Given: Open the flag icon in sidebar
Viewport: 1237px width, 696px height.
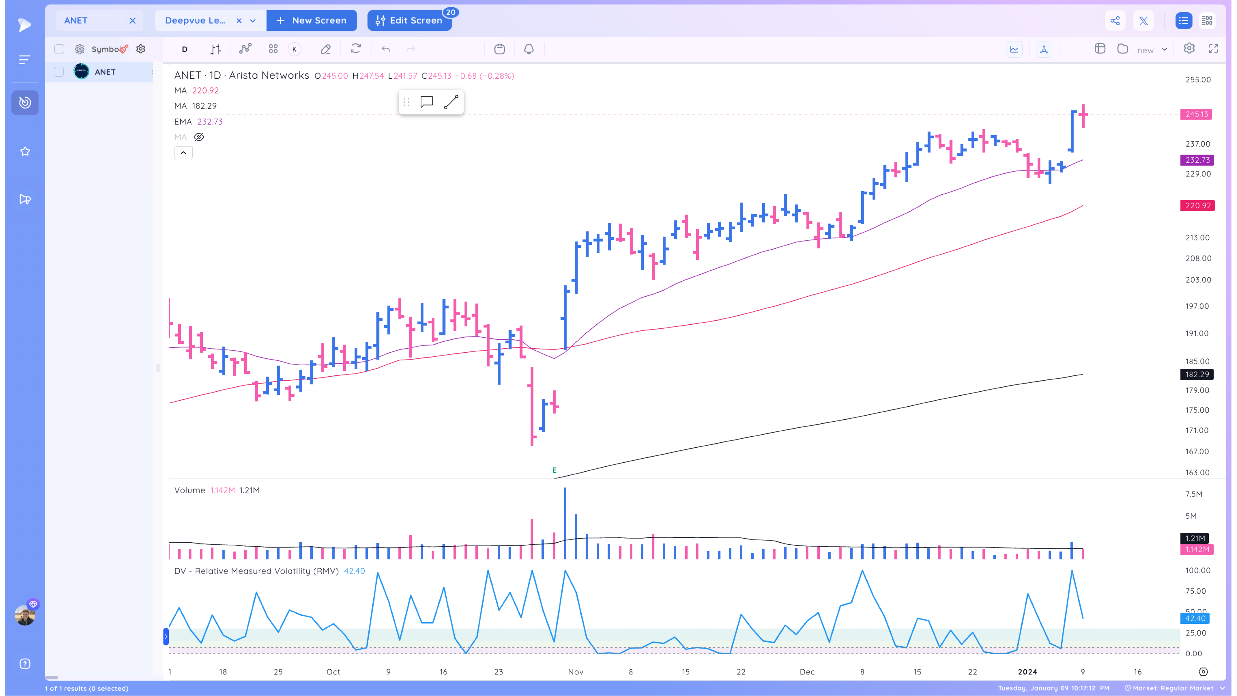Looking at the screenshot, I should pos(25,199).
